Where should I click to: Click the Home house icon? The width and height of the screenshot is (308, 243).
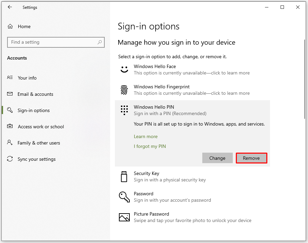10,26
